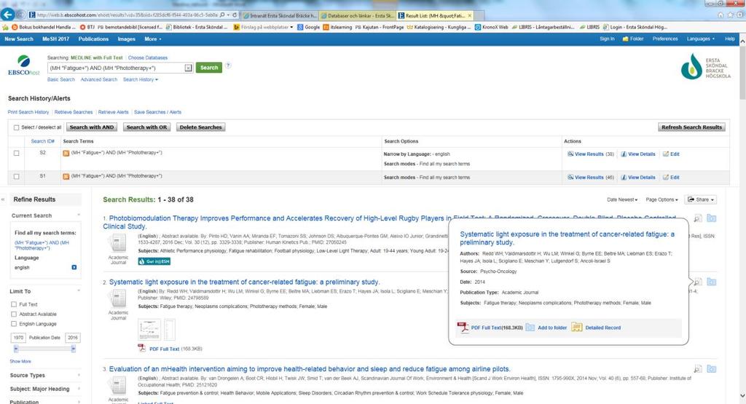Open Publications menu item
Viewport: 746px width, 404px height.
[93, 39]
